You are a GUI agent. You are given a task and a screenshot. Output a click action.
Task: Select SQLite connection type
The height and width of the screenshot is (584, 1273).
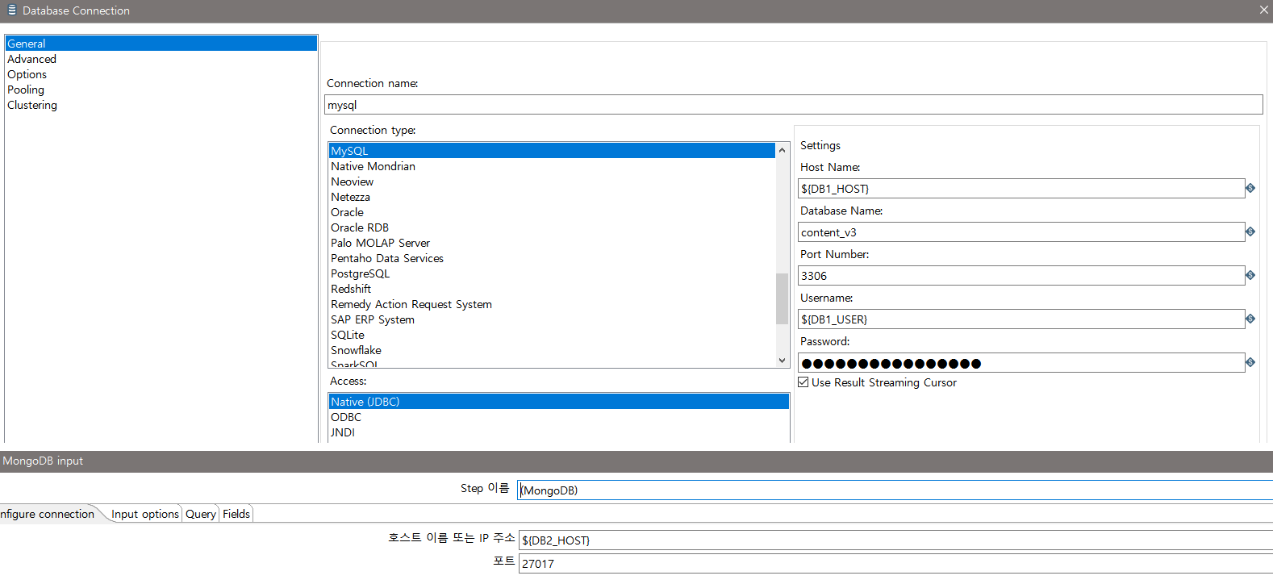552,335
